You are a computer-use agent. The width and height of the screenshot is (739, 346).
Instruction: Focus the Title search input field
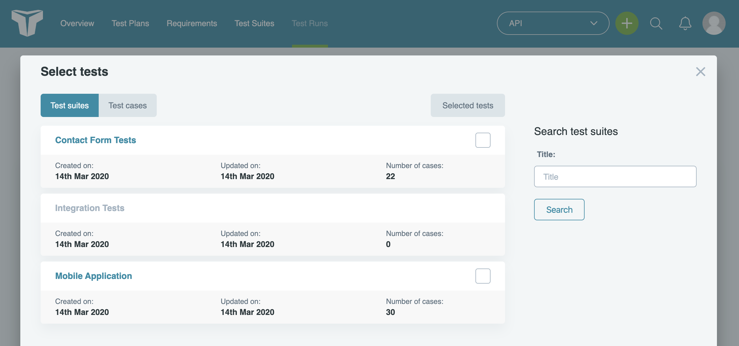pos(615,176)
